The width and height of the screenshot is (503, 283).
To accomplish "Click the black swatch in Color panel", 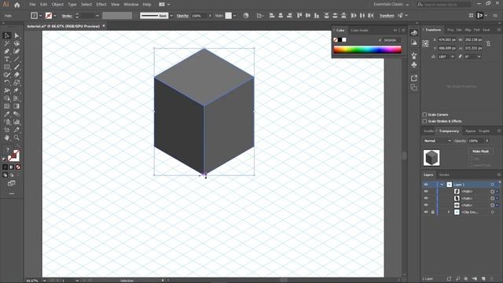I will 340,40.
